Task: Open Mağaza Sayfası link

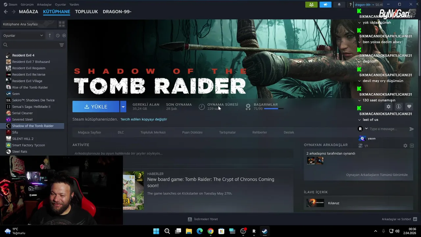Action: pos(89,132)
